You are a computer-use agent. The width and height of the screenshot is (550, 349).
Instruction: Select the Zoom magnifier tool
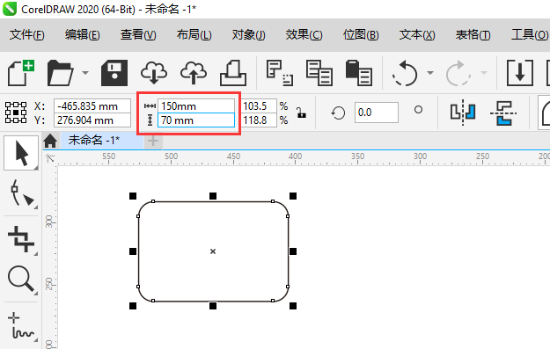(21, 280)
